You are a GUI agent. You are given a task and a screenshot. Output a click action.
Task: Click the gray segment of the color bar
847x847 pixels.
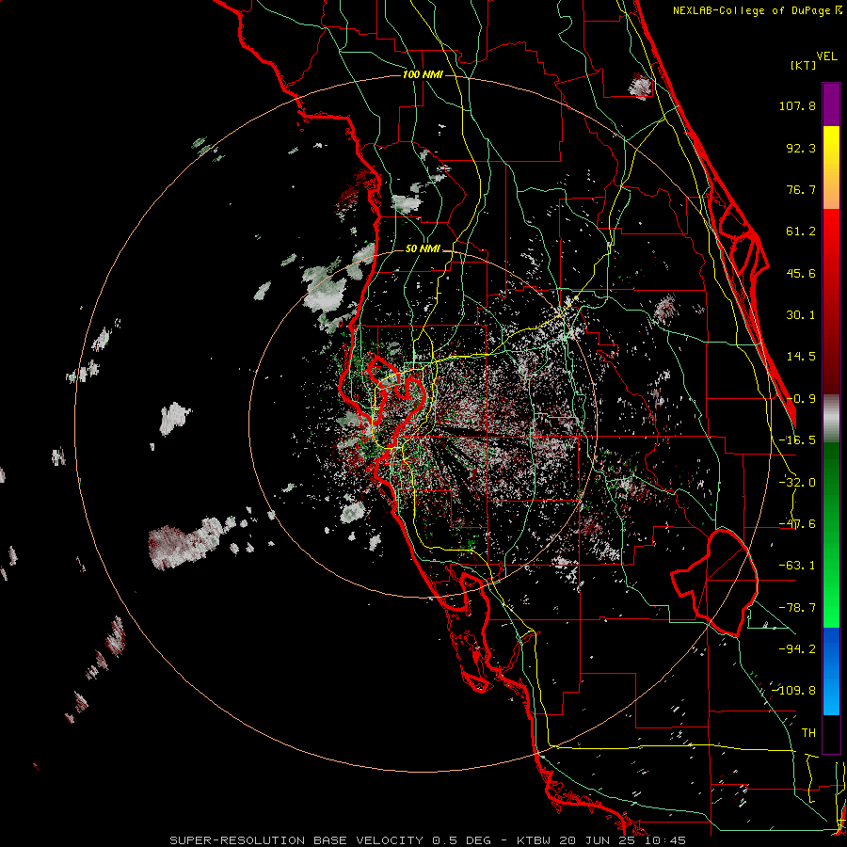(x=831, y=419)
